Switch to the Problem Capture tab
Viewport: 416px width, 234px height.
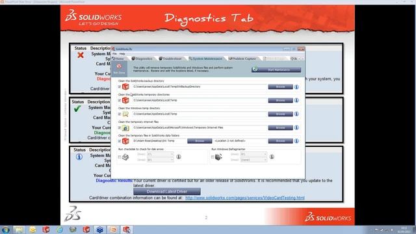point(242,58)
